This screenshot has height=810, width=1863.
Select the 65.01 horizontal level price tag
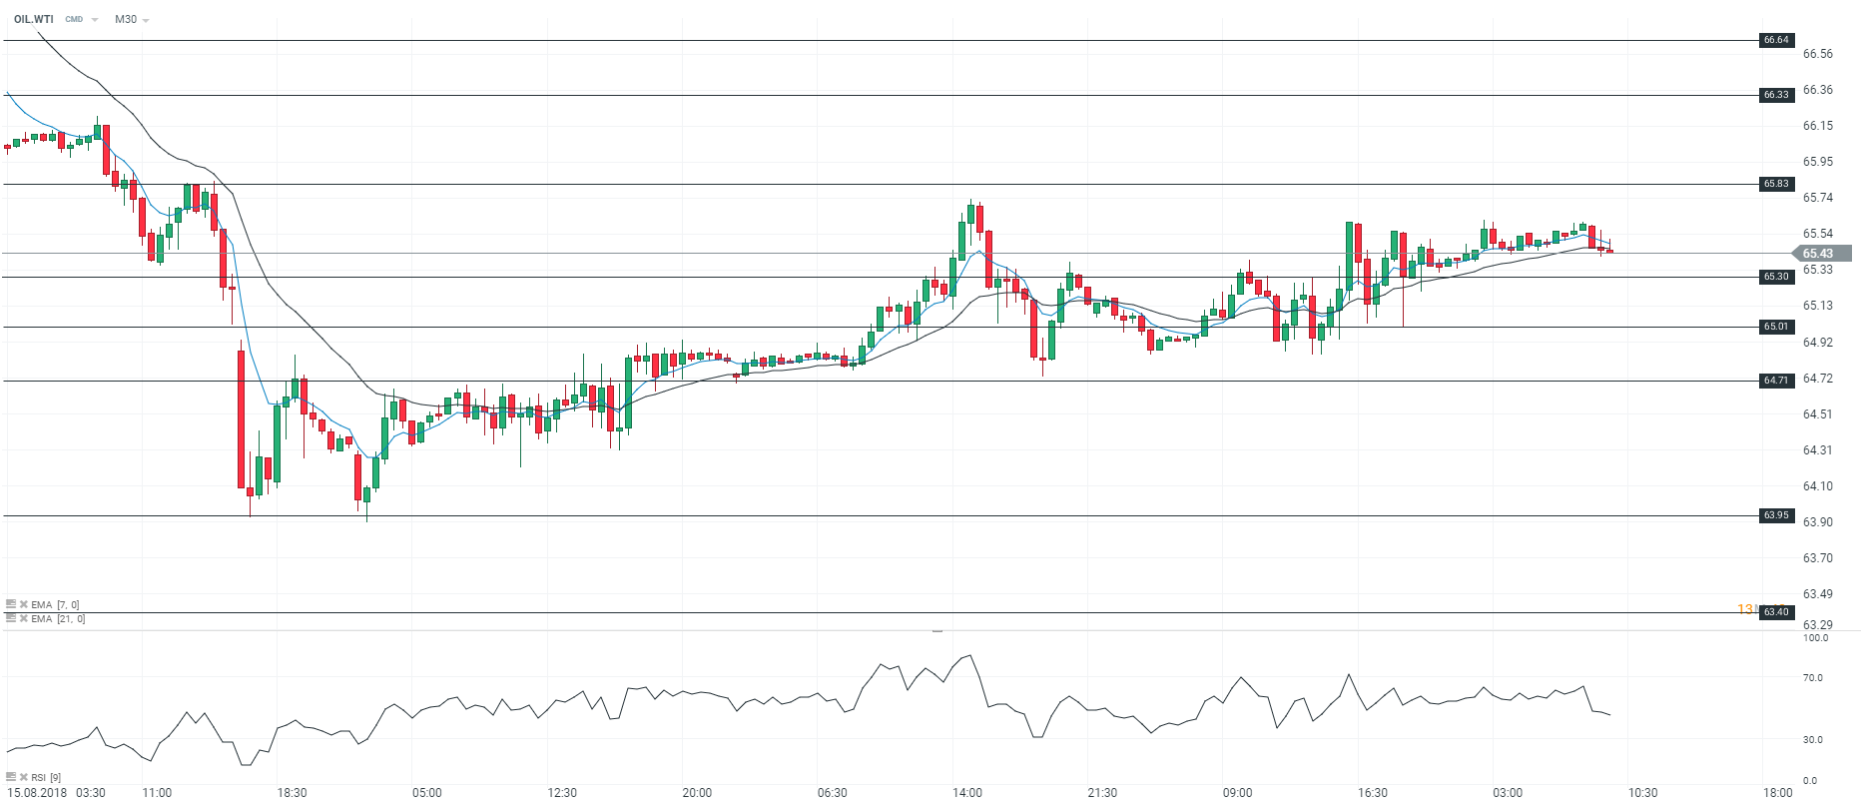[x=1776, y=327]
